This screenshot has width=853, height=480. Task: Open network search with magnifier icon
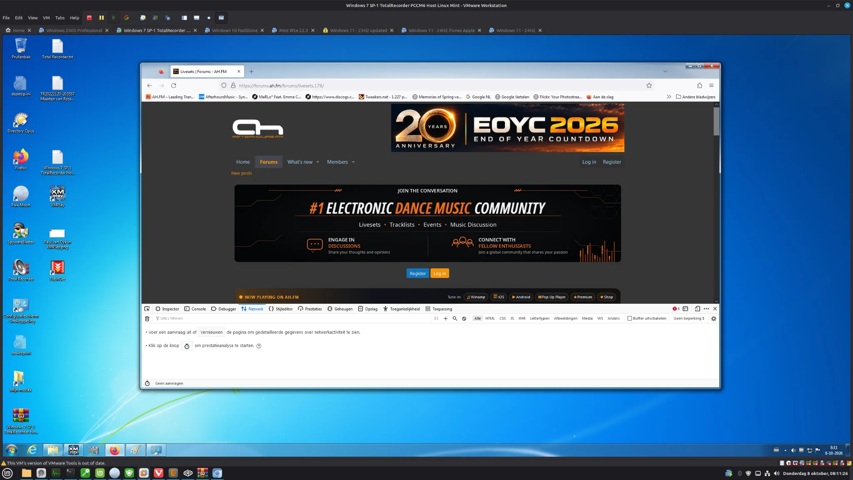455,318
